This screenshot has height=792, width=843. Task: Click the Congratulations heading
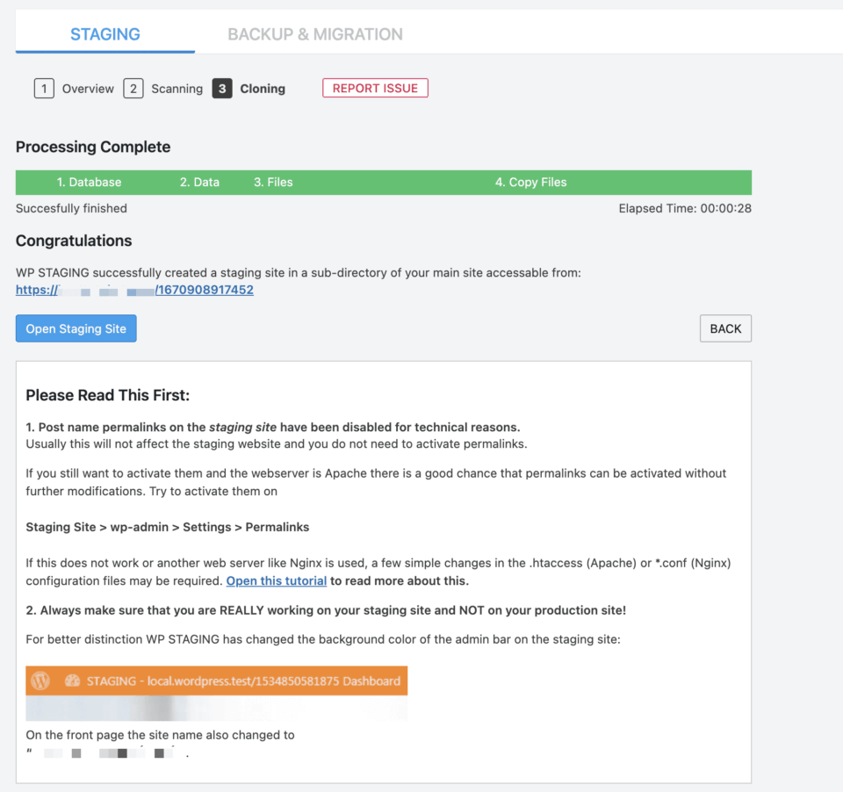pos(74,241)
